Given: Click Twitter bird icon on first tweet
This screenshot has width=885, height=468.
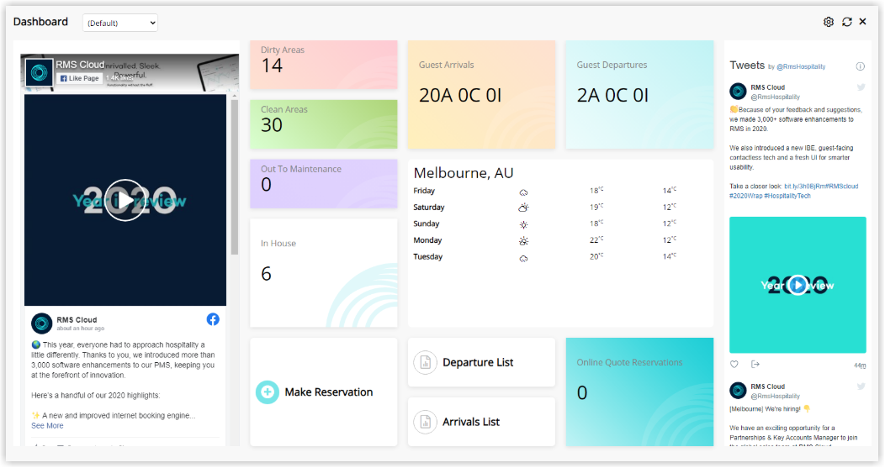Looking at the screenshot, I should 861,87.
